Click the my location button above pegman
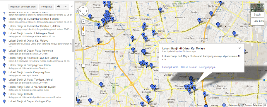 (x=83, y=22)
